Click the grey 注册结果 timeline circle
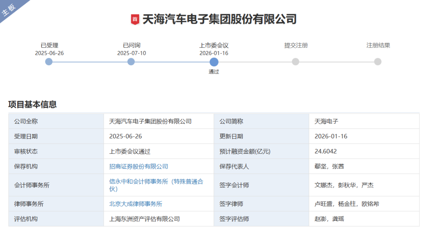Screen dimensions: 427x240 pyautogui.click(x=378, y=62)
